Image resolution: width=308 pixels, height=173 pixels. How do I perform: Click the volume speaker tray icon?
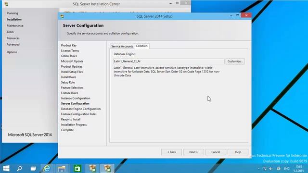point(271,169)
